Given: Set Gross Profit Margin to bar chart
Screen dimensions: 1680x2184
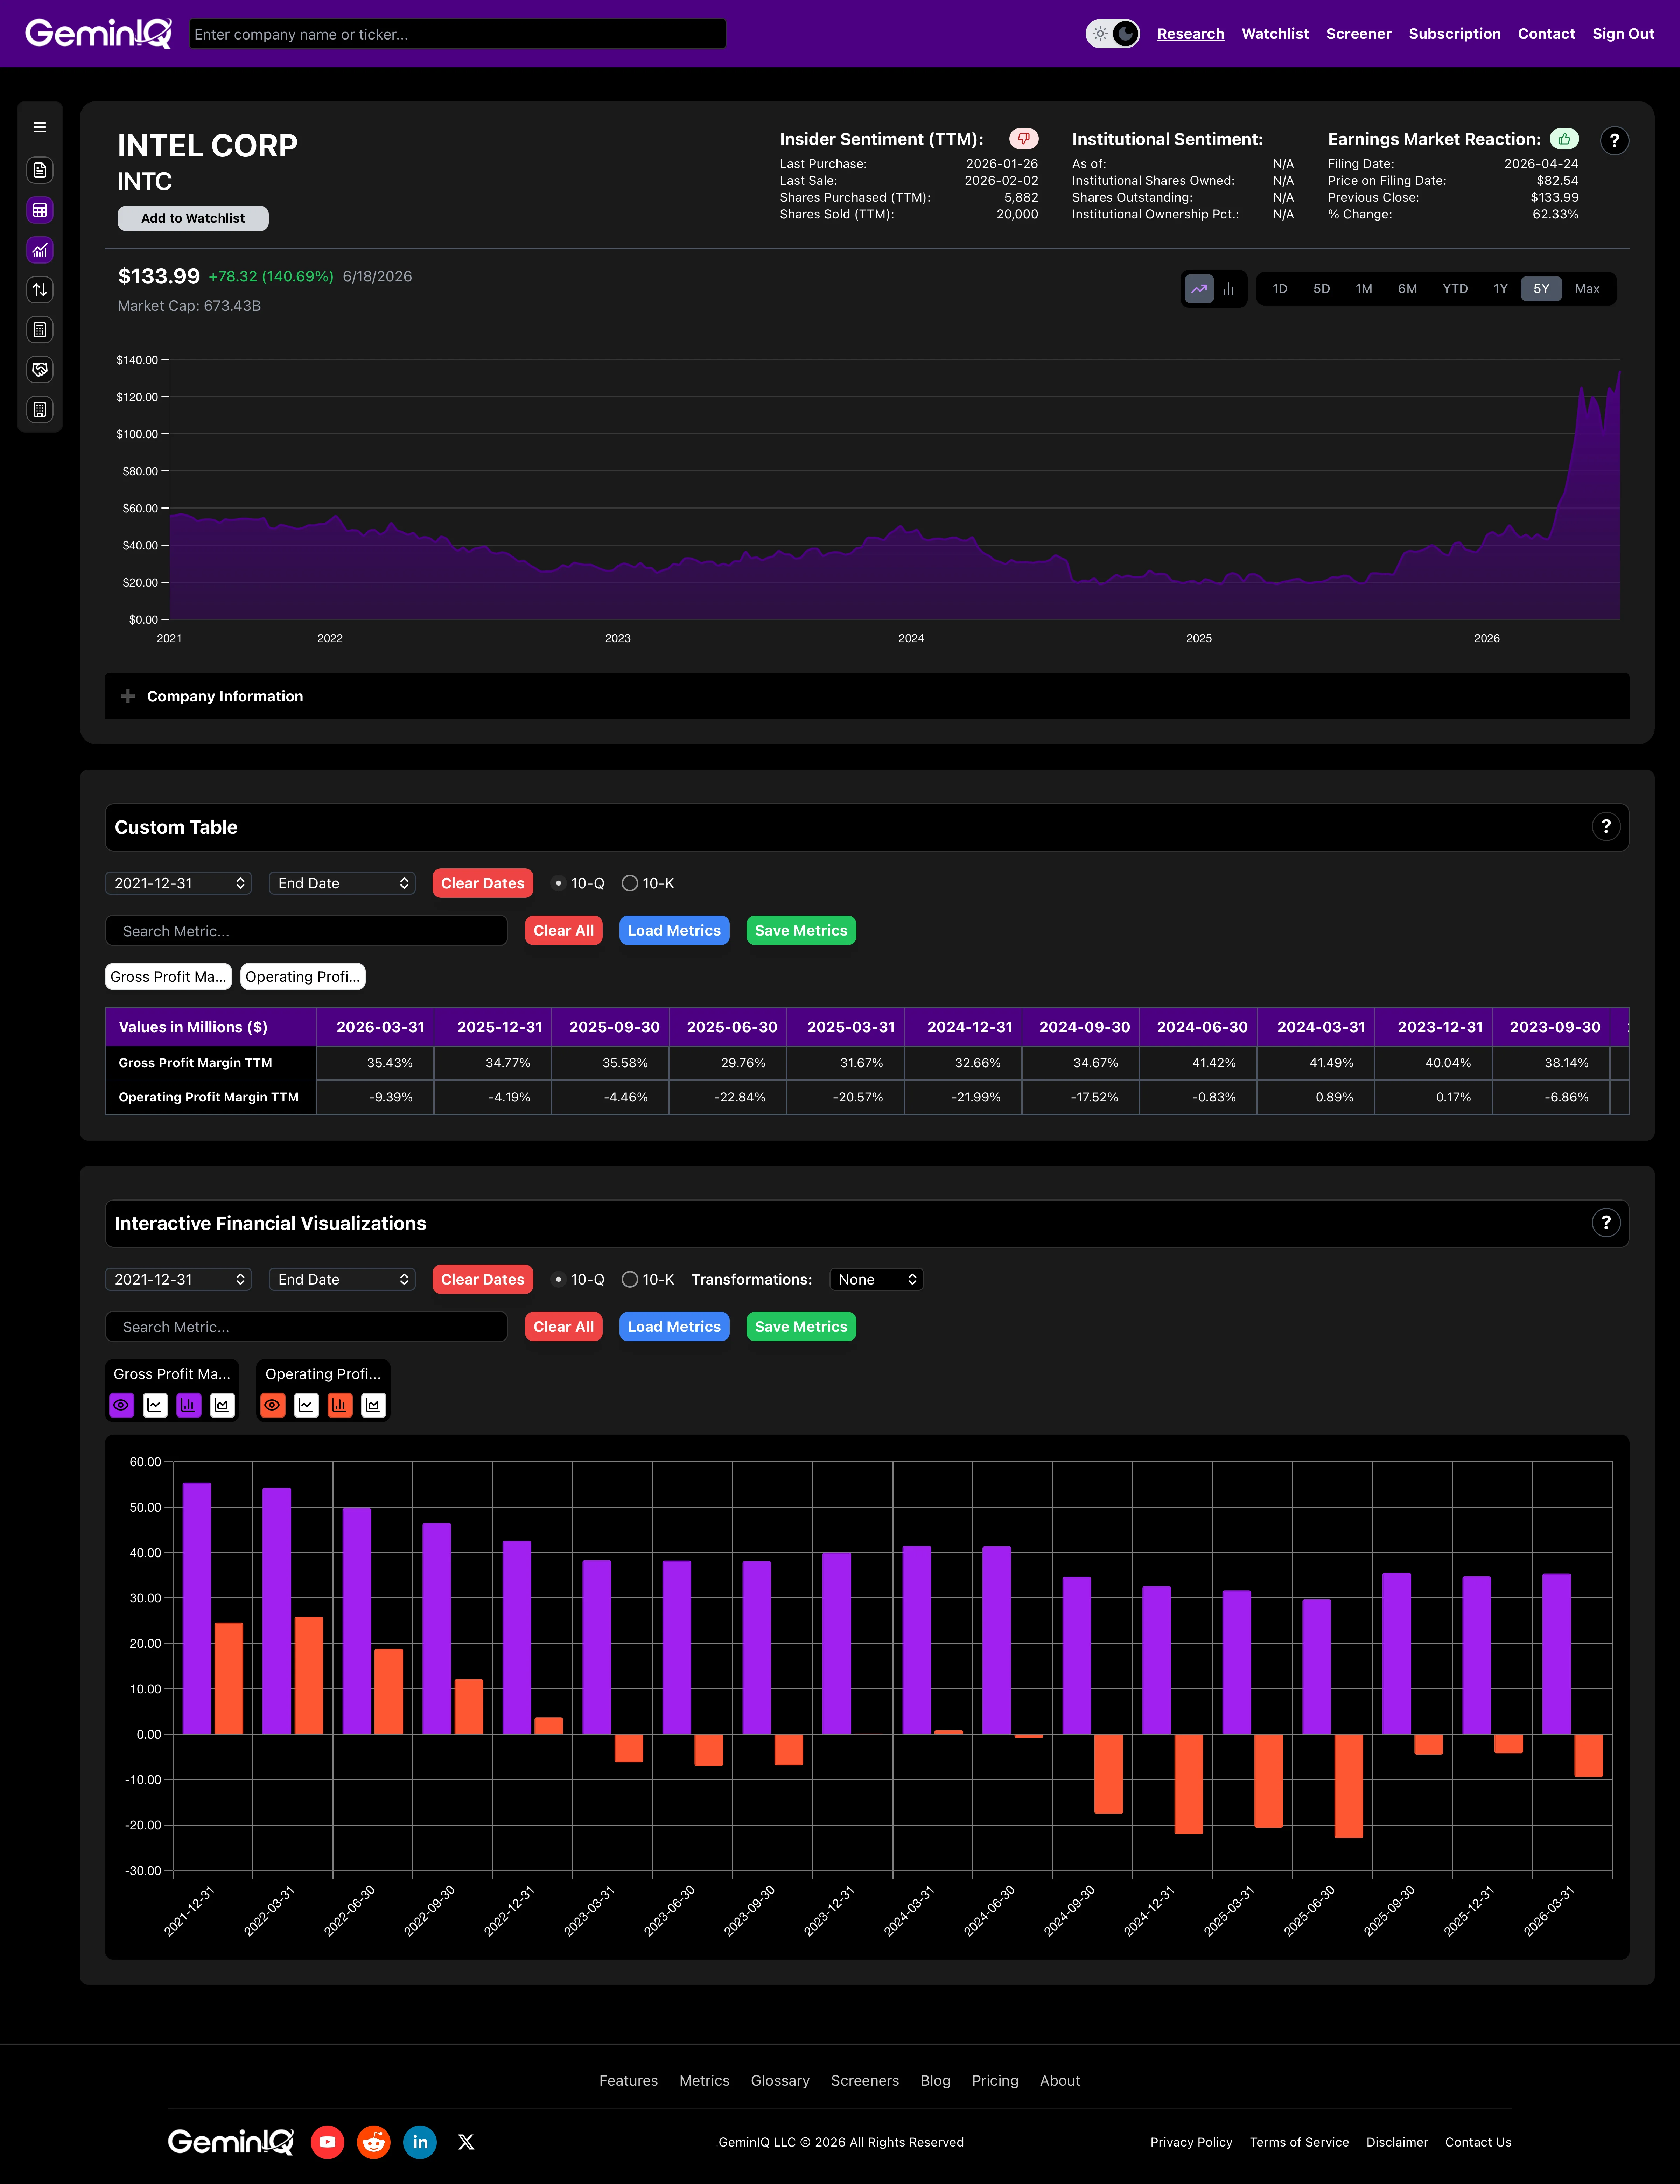Looking at the screenshot, I should 189,1405.
